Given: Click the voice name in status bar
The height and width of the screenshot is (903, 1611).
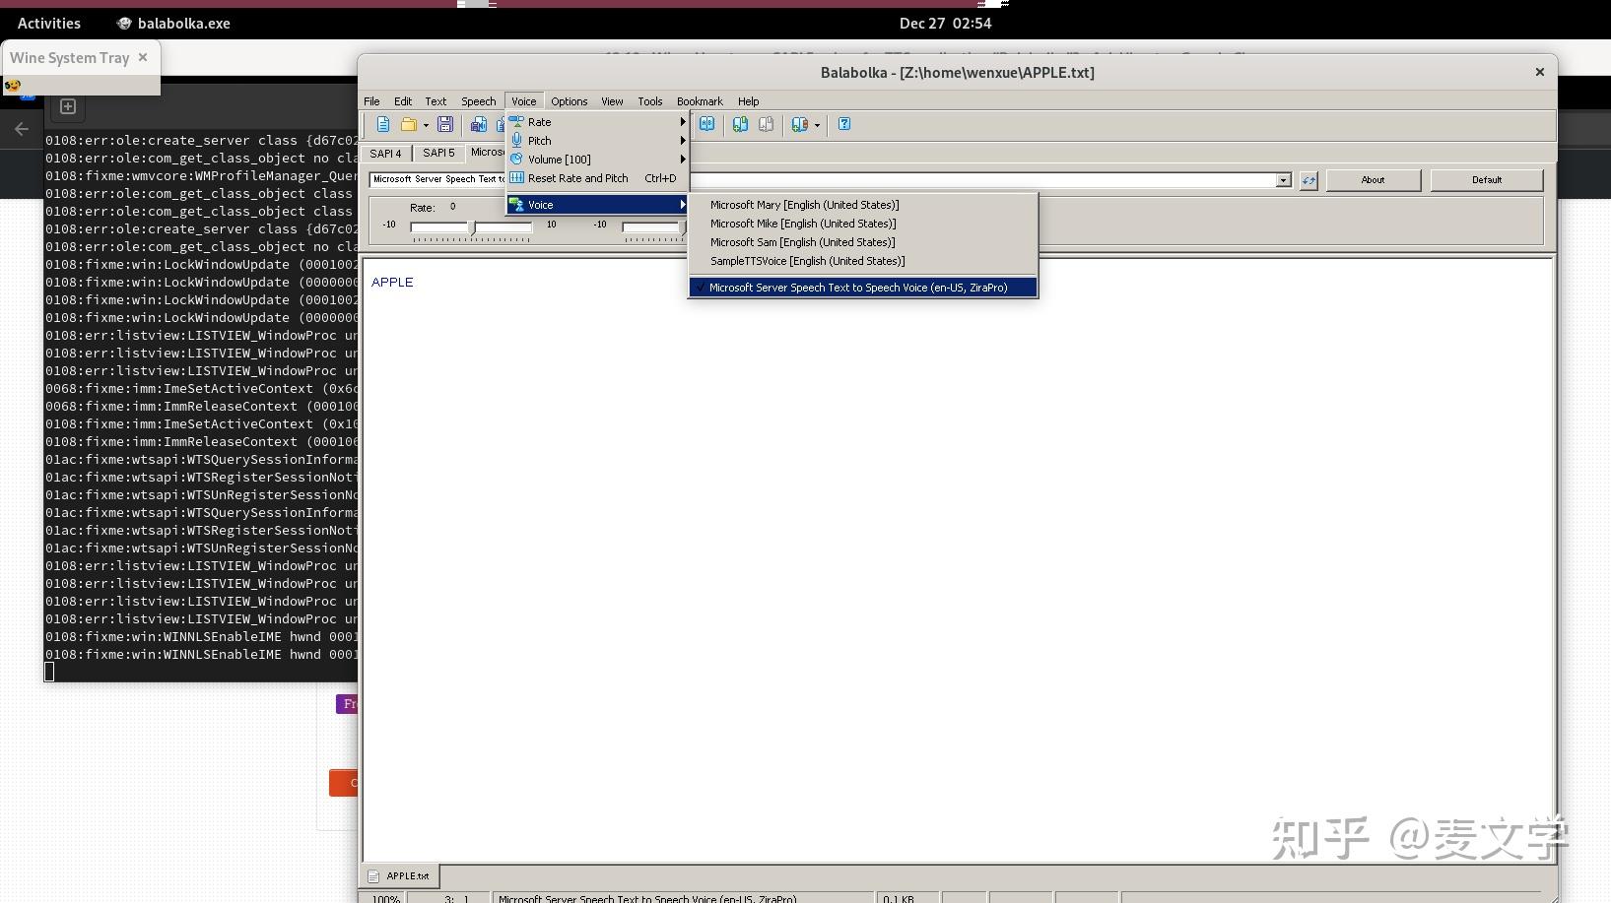Looking at the screenshot, I should coord(647,899).
